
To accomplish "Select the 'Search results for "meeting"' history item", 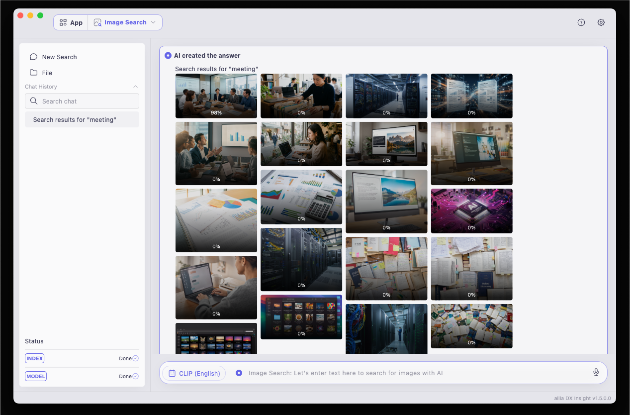I will pos(82,119).
